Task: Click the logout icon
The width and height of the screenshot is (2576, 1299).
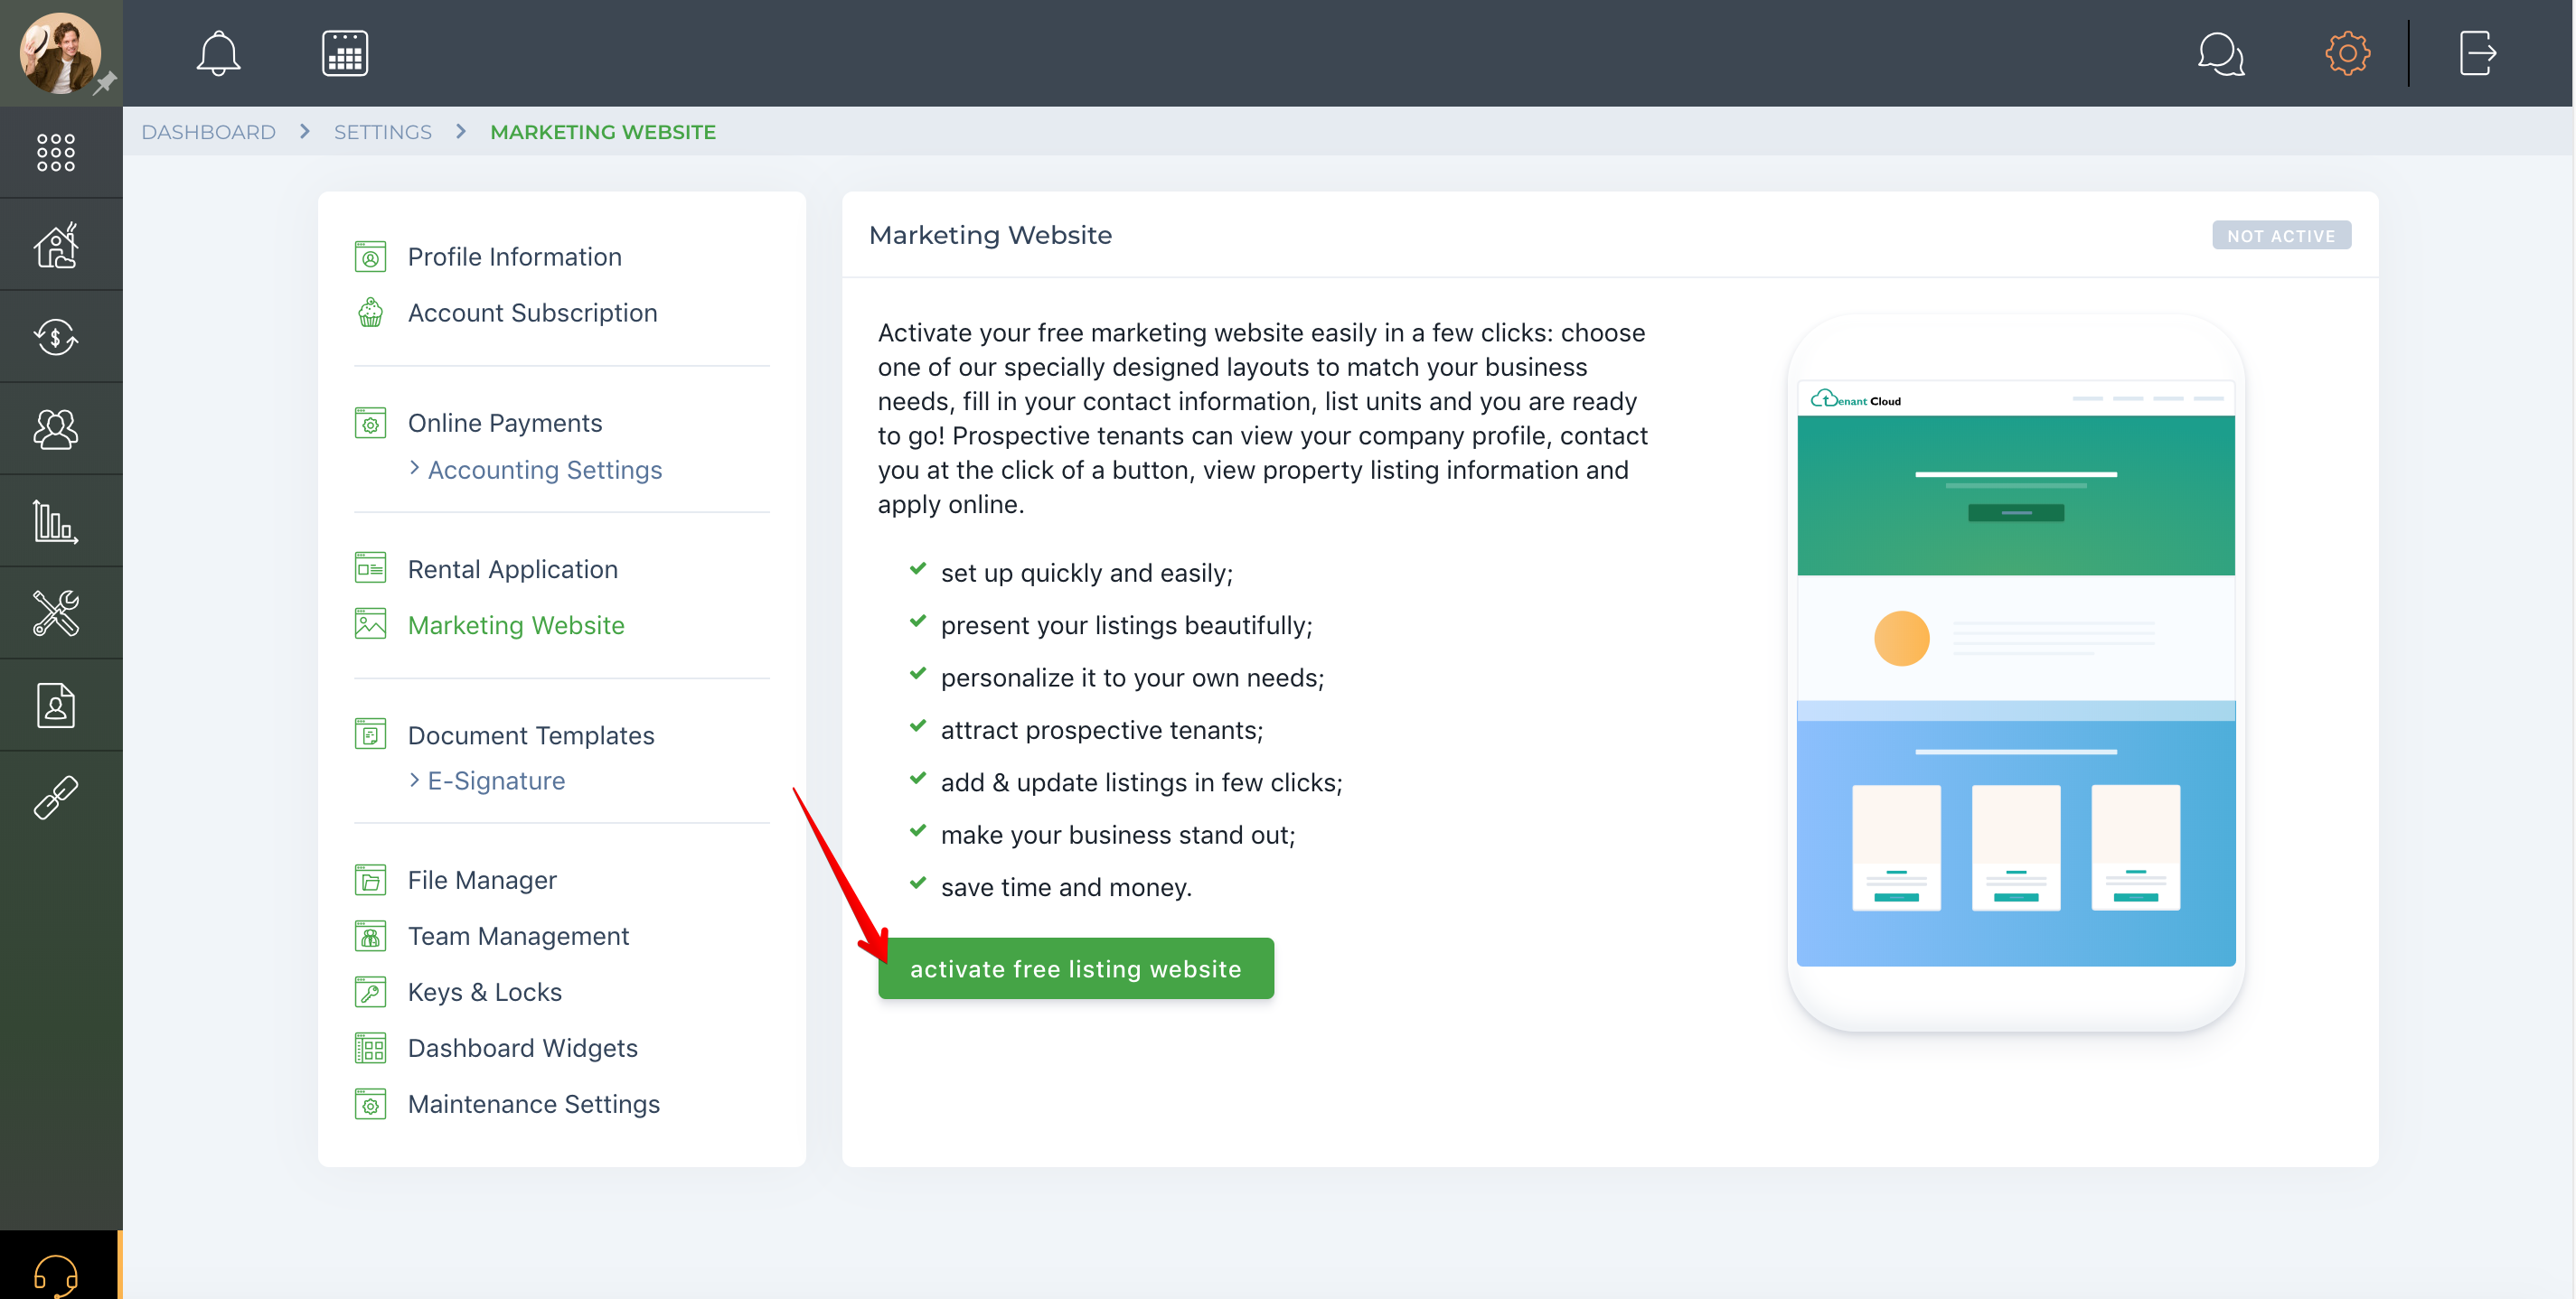Action: (x=2477, y=53)
